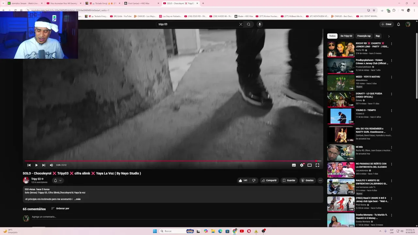Open Violent Crimes x Jersey Club video
Image resolution: width=418 pixels, height=235 pixels.
(341, 66)
